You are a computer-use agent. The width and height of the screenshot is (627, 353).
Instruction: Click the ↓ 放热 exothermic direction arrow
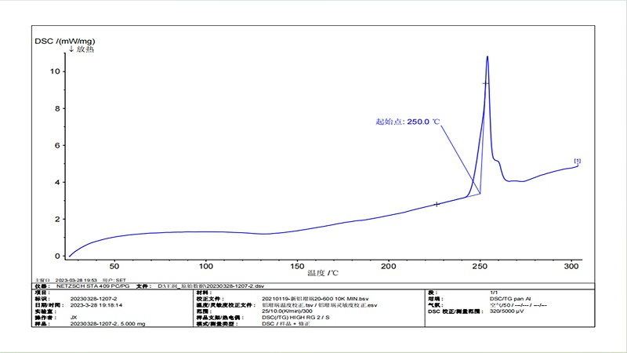82,49
